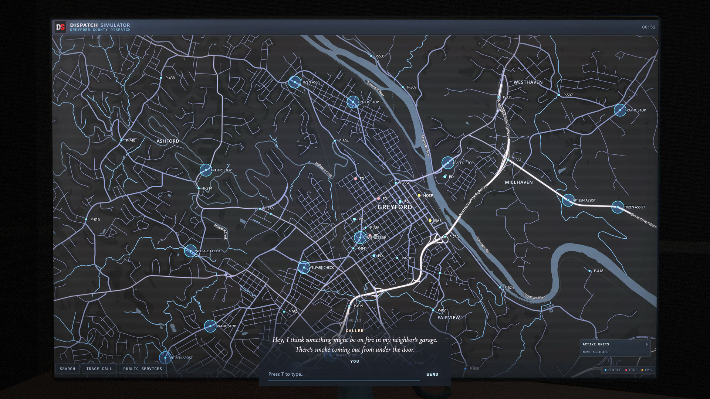Select police unit P-624
Viewport: 710px width, 399px height.
coord(500,287)
